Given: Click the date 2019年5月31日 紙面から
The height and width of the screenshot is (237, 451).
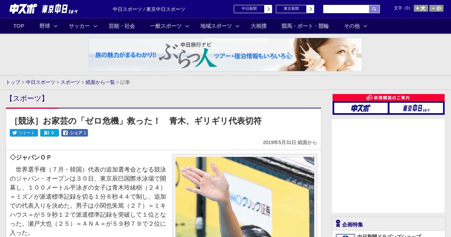Looking at the screenshot, I should point(290,143).
